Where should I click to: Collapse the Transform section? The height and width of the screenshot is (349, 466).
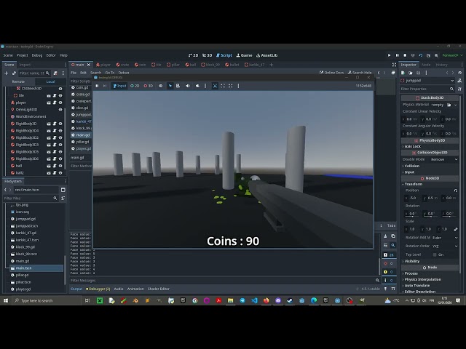point(412,184)
